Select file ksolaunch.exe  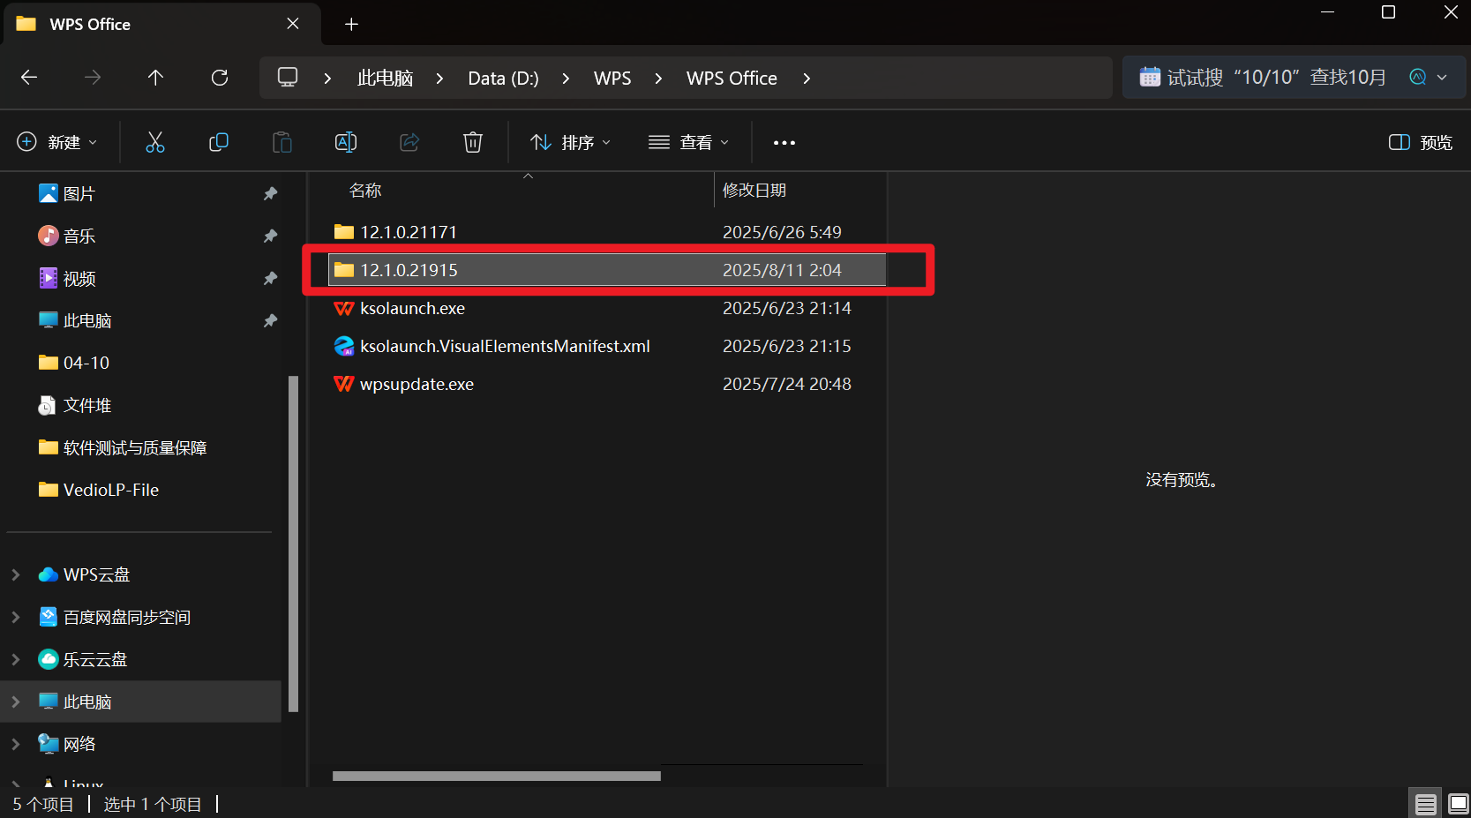(x=607, y=308)
